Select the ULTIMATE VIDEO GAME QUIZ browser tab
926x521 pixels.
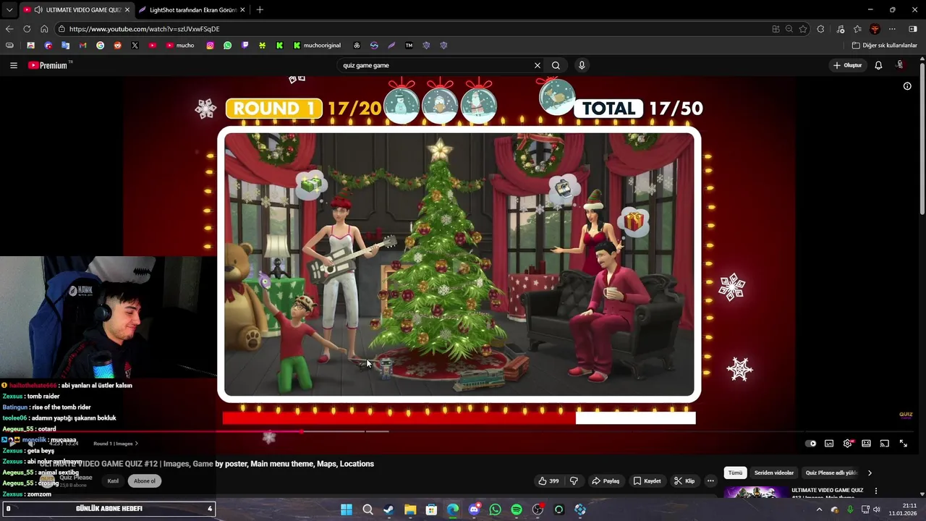tap(77, 9)
